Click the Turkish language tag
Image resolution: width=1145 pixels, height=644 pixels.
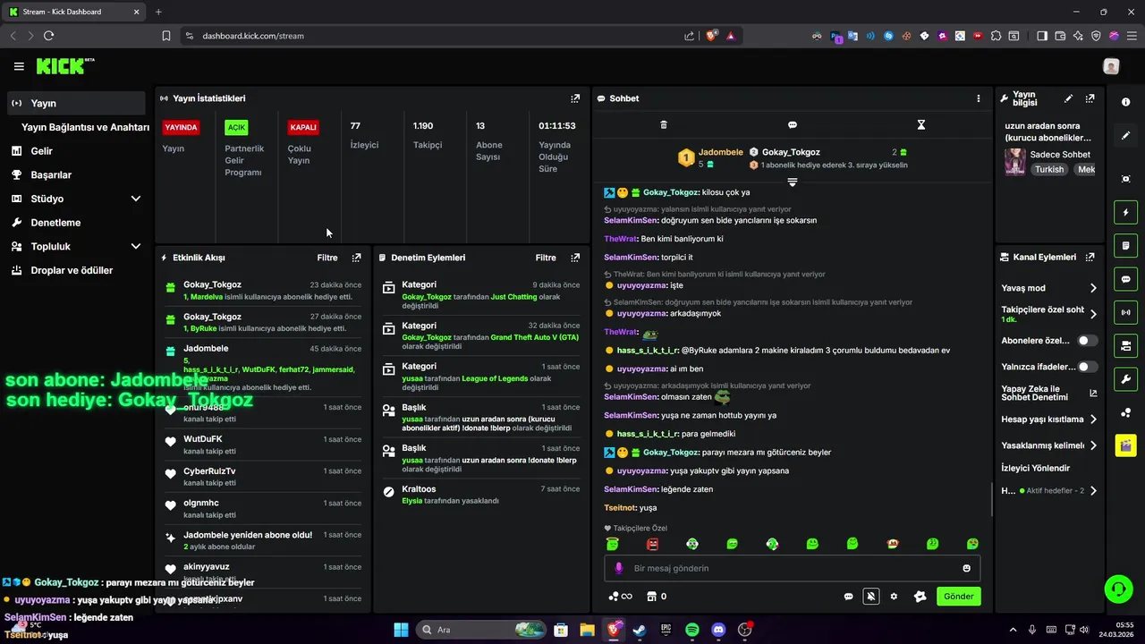pyautogui.click(x=1049, y=169)
